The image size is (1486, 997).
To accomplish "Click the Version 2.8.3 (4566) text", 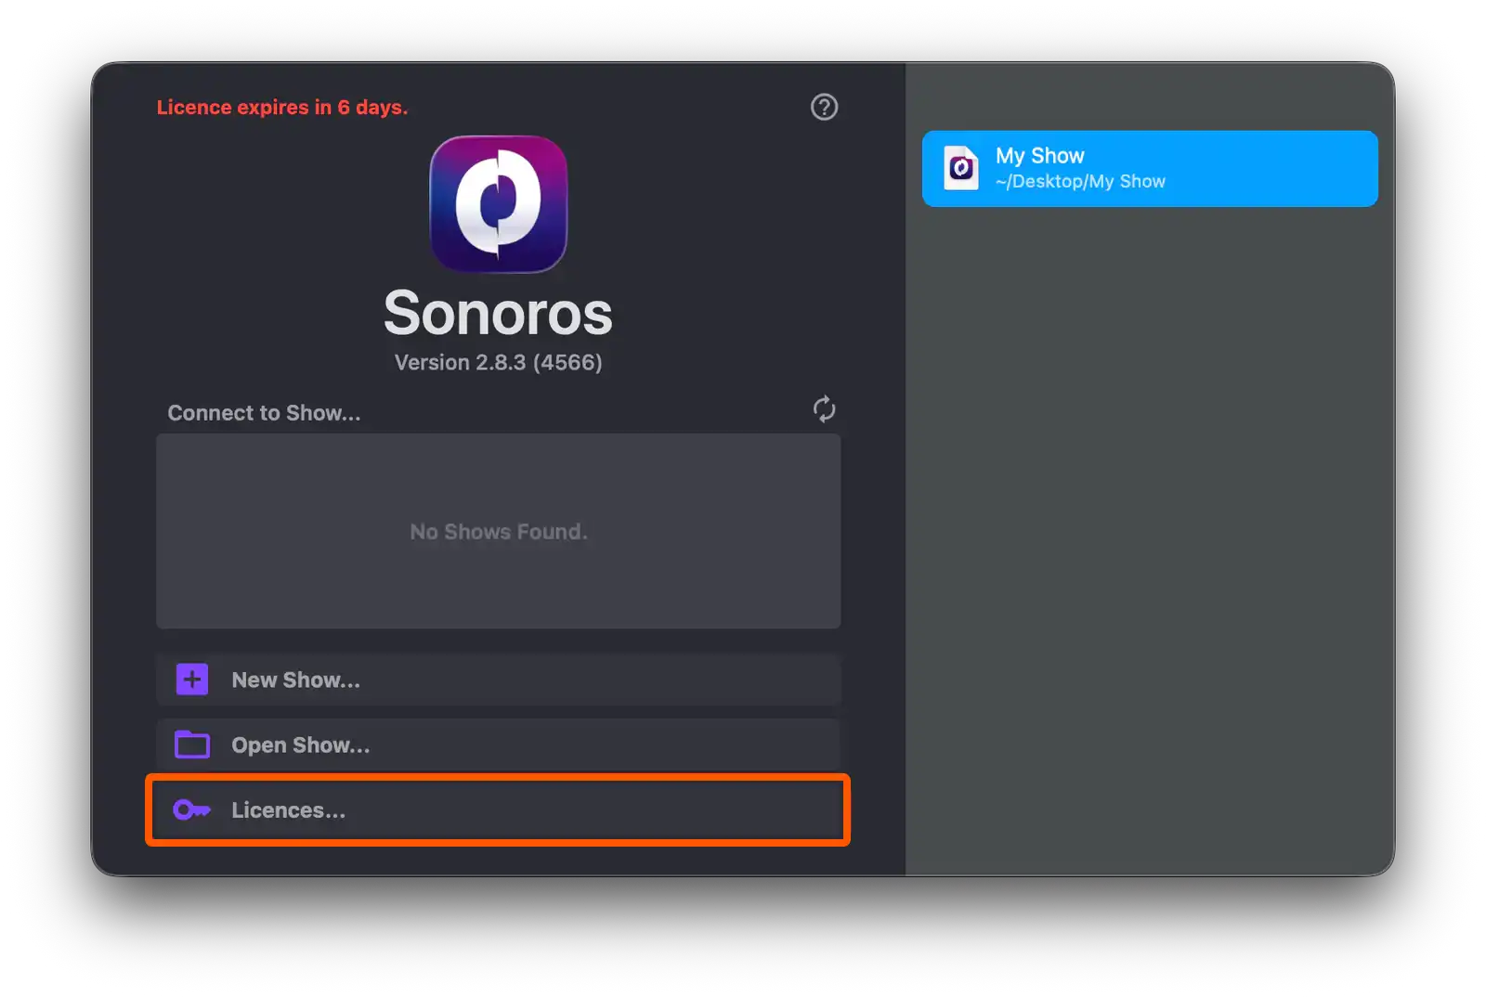I will (x=499, y=362).
